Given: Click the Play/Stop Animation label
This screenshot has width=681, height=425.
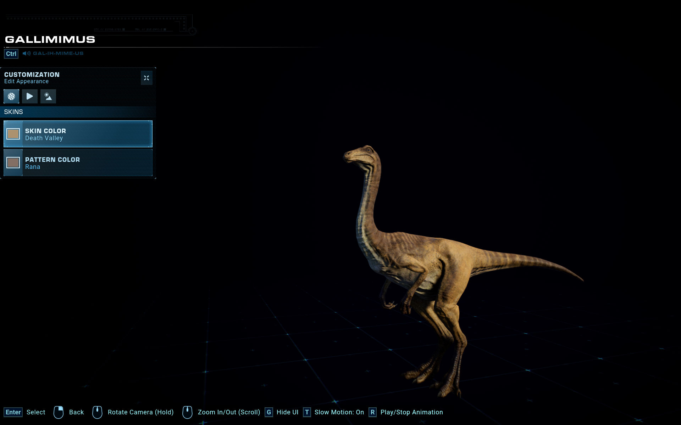Looking at the screenshot, I should tap(412, 412).
